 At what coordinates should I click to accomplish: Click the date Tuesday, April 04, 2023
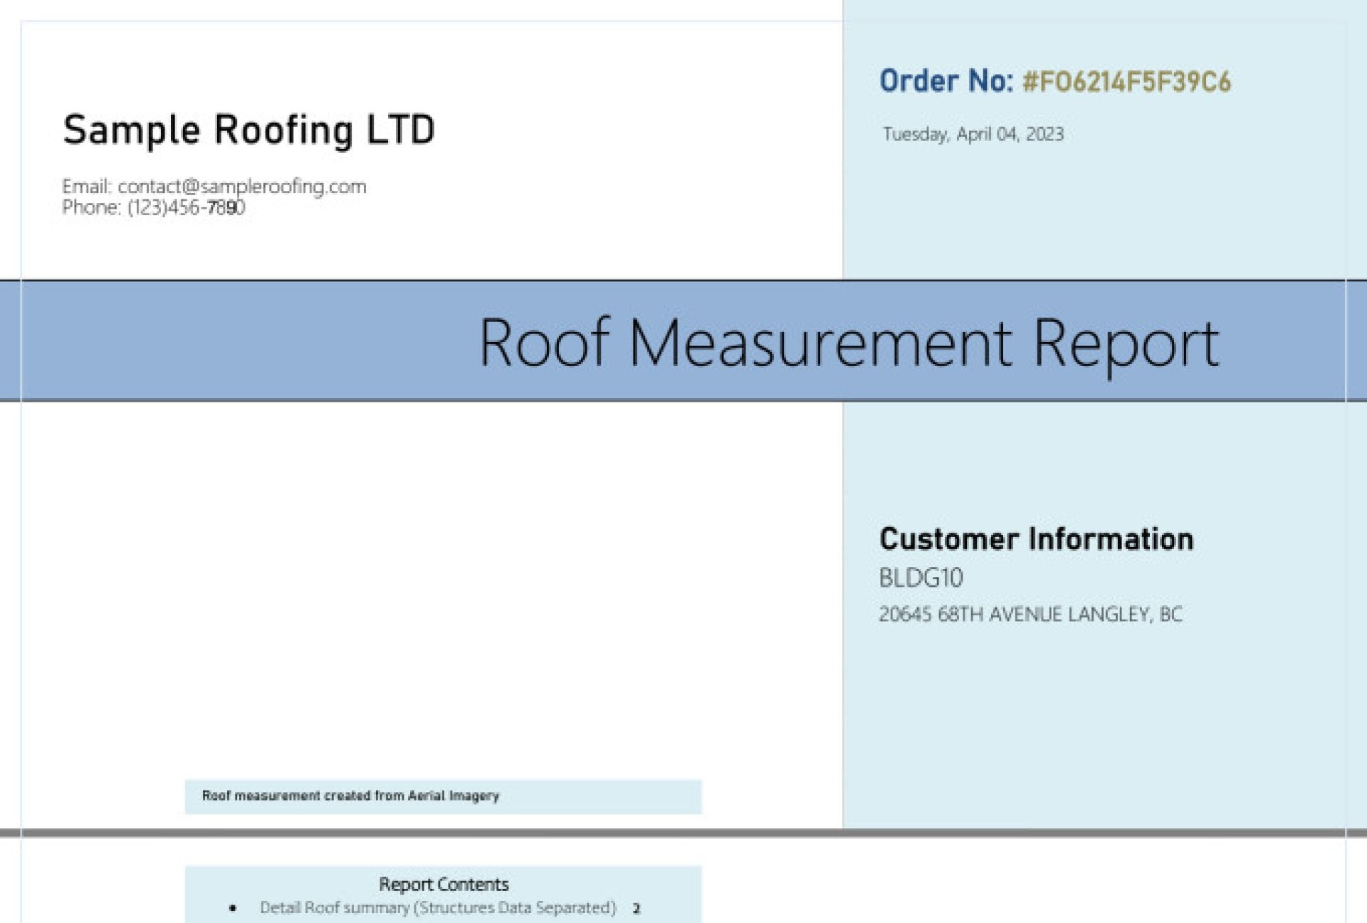coord(973,134)
